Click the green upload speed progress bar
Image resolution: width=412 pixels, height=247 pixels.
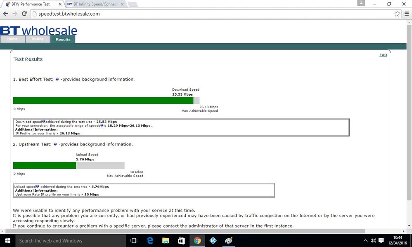[45, 165]
